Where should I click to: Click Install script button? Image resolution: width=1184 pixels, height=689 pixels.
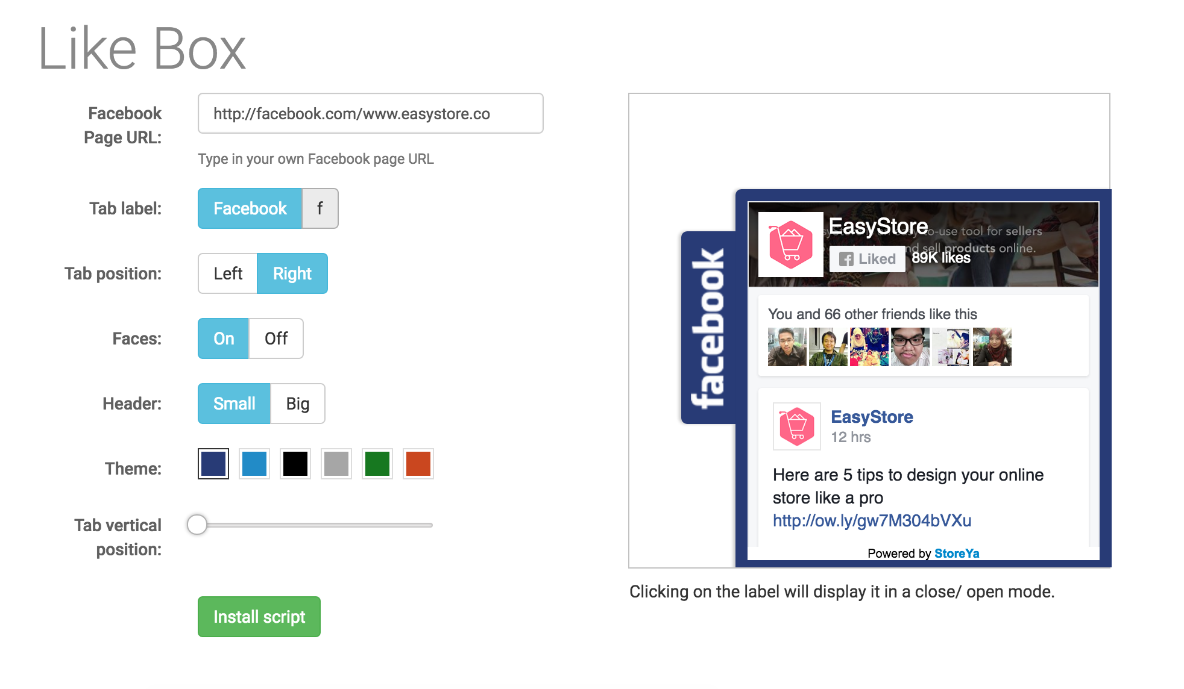click(259, 617)
